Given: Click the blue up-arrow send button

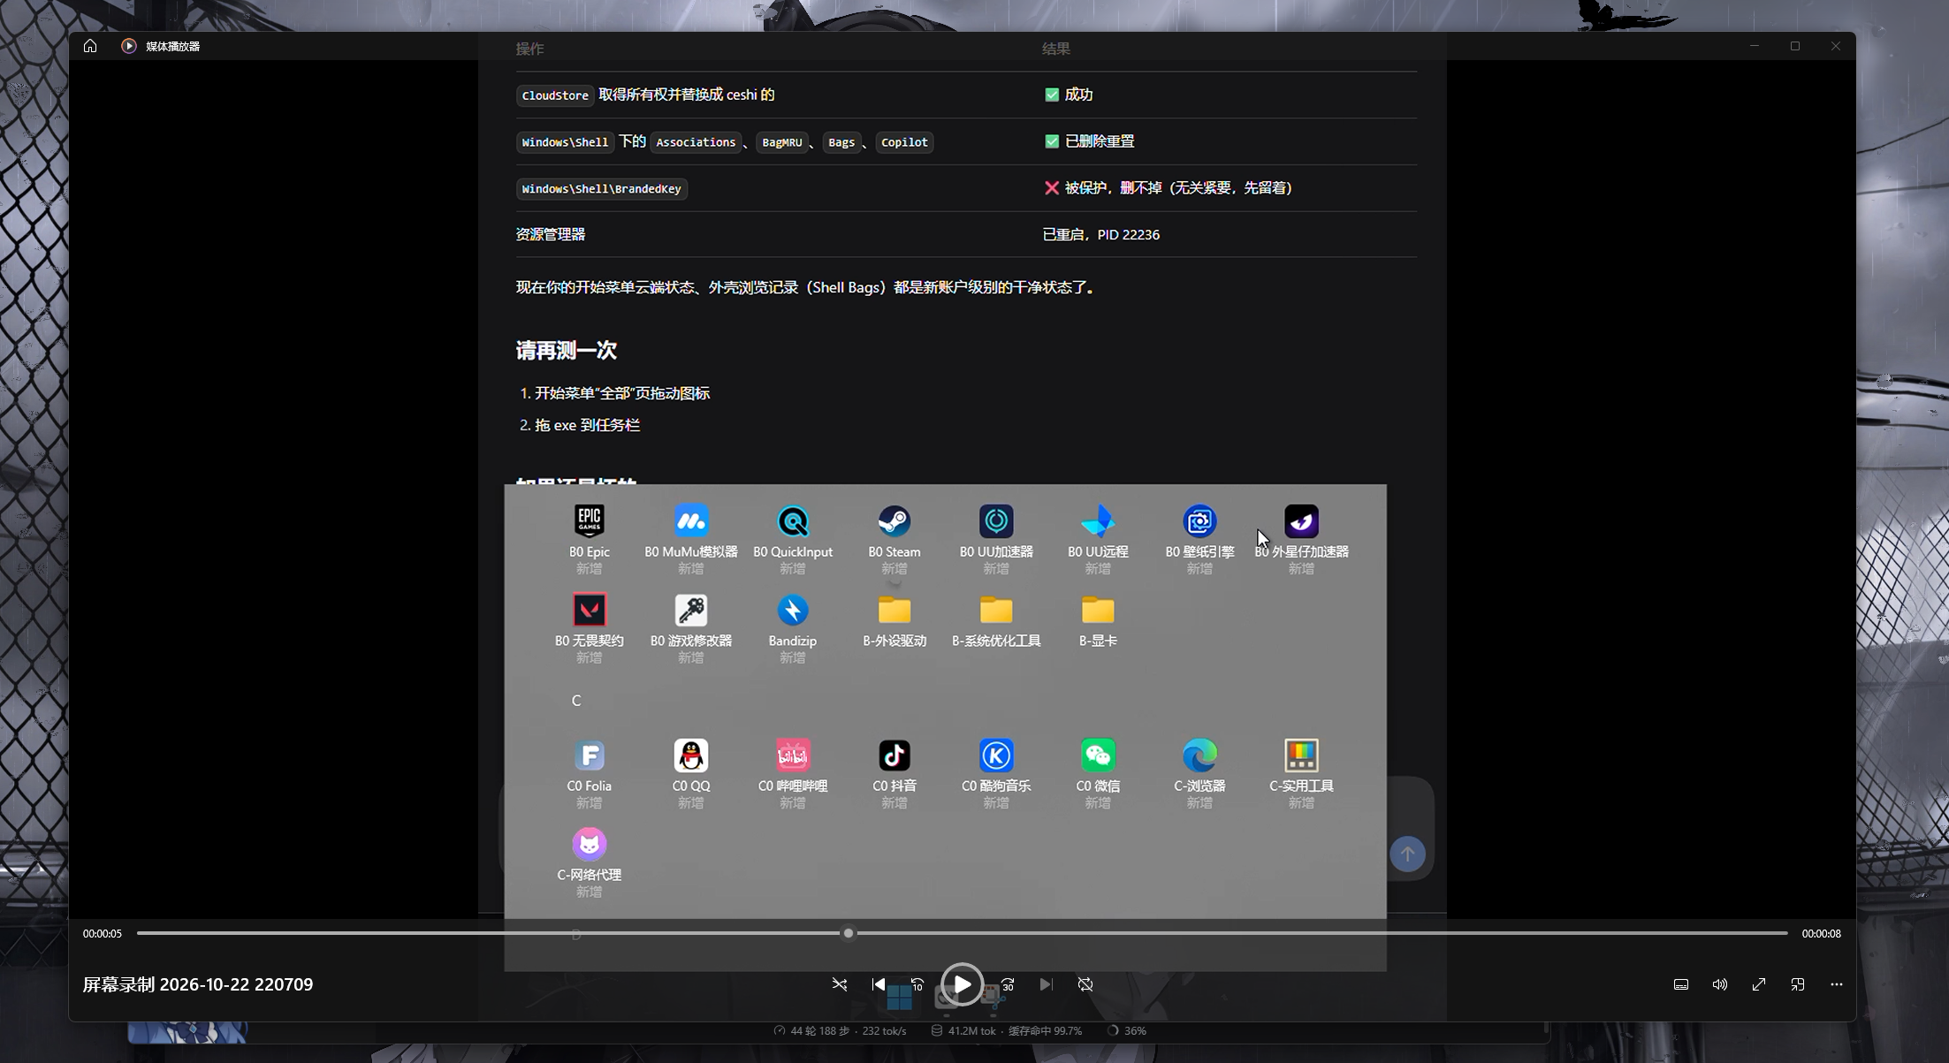Looking at the screenshot, I should (1407, 854).
